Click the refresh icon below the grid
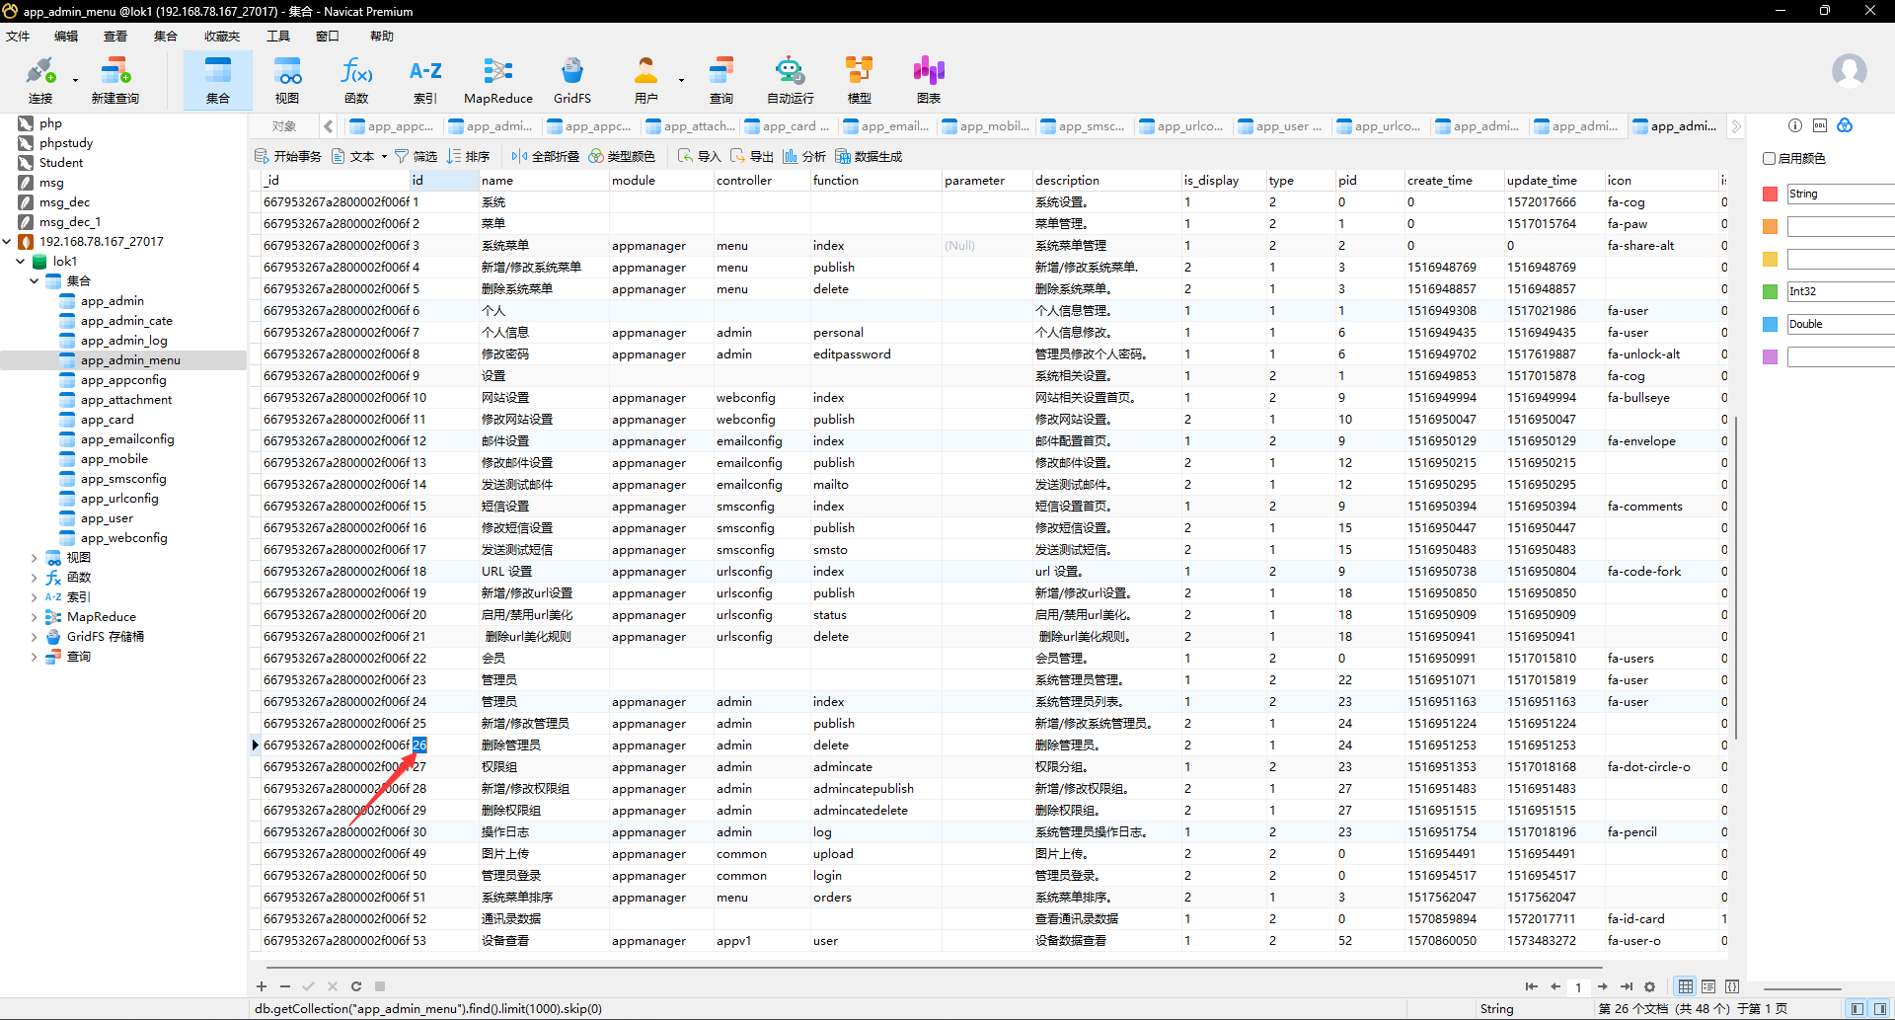The image size is (1895, 1020). pos(356,986)
